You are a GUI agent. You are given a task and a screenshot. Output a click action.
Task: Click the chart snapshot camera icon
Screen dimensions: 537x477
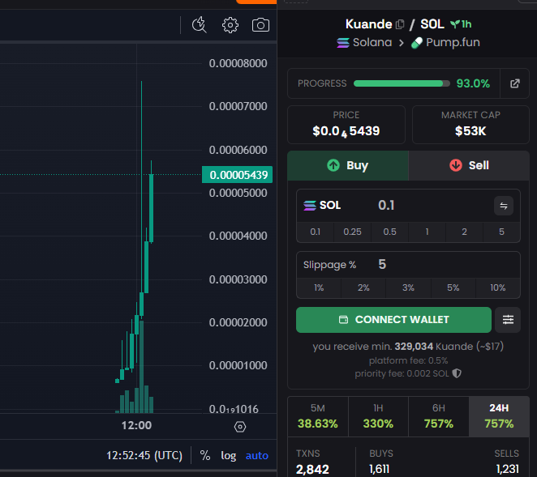point(260,25)
